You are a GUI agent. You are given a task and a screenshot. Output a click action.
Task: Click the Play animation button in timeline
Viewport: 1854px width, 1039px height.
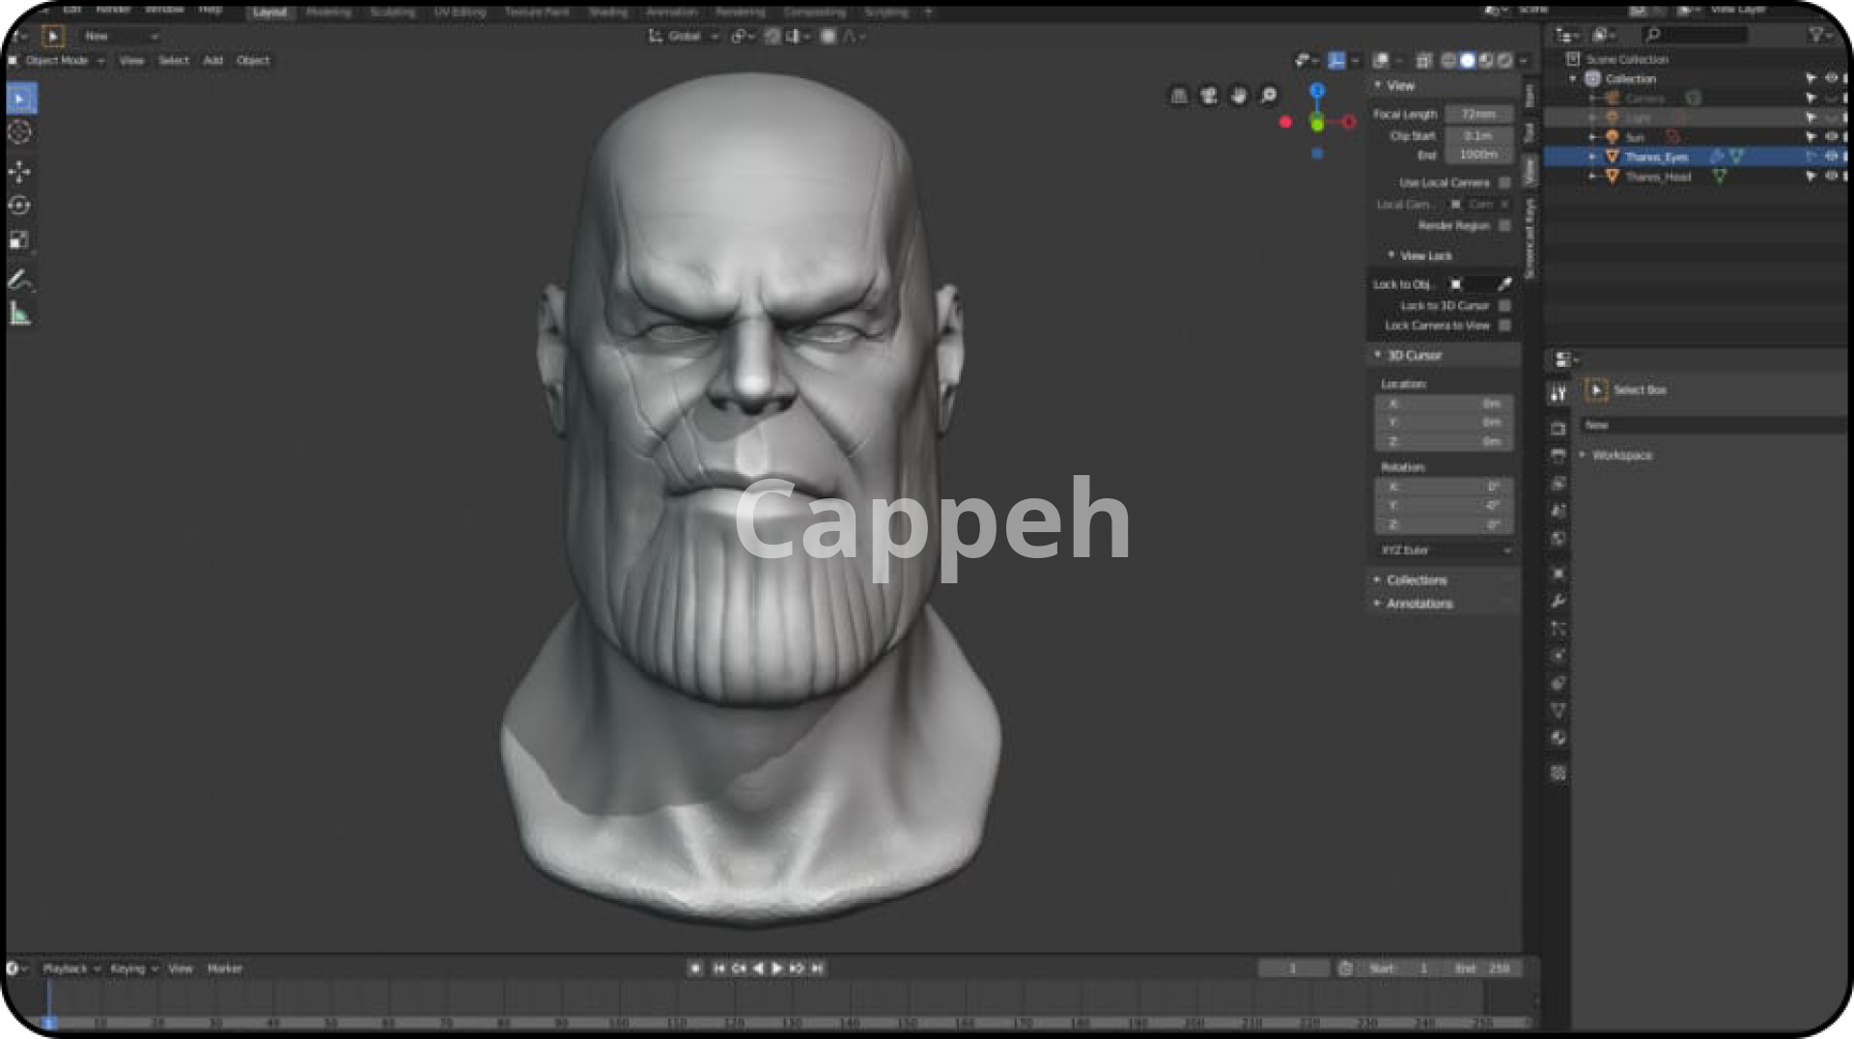click(x=777, y=968)
